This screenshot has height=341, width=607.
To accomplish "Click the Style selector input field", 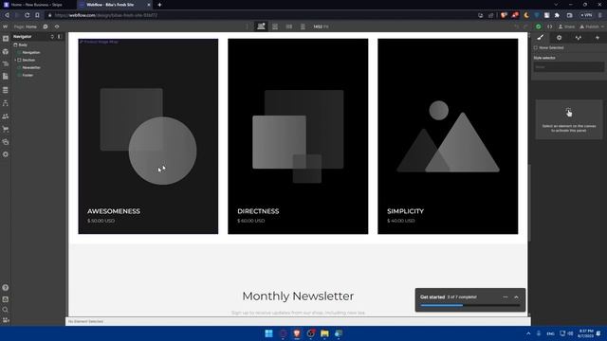I will click(x=569, y=67).
